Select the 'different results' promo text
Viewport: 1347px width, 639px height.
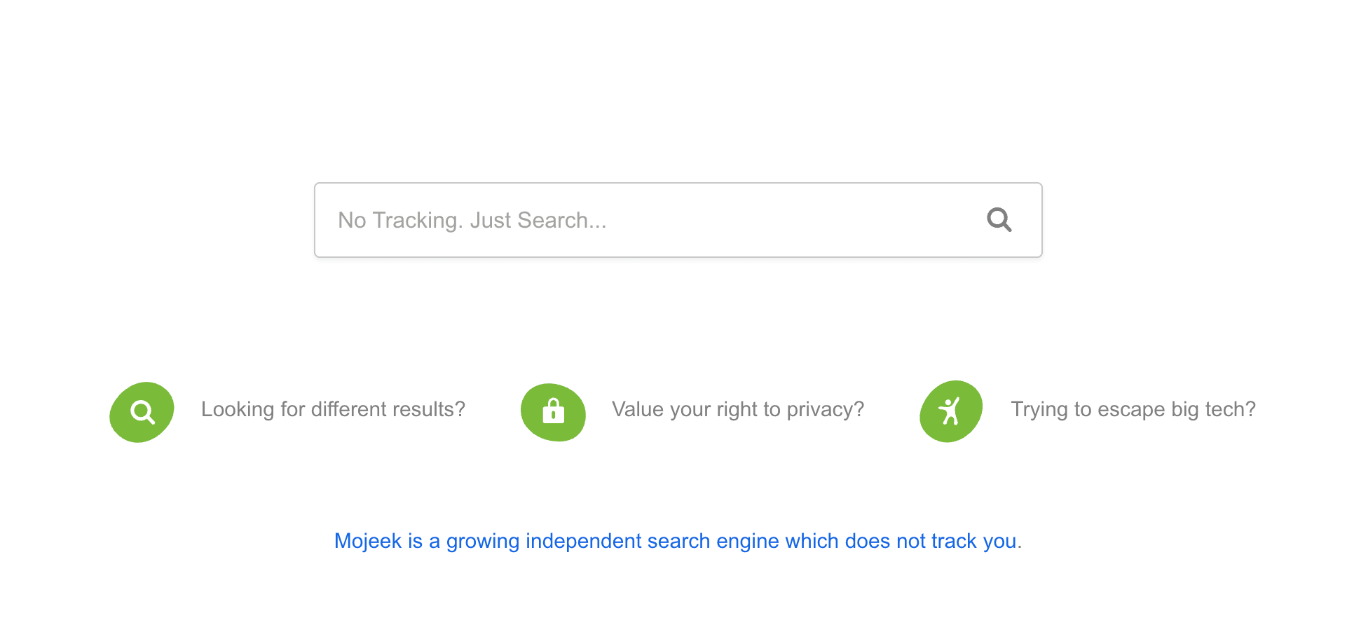click(x=333, y=409)
